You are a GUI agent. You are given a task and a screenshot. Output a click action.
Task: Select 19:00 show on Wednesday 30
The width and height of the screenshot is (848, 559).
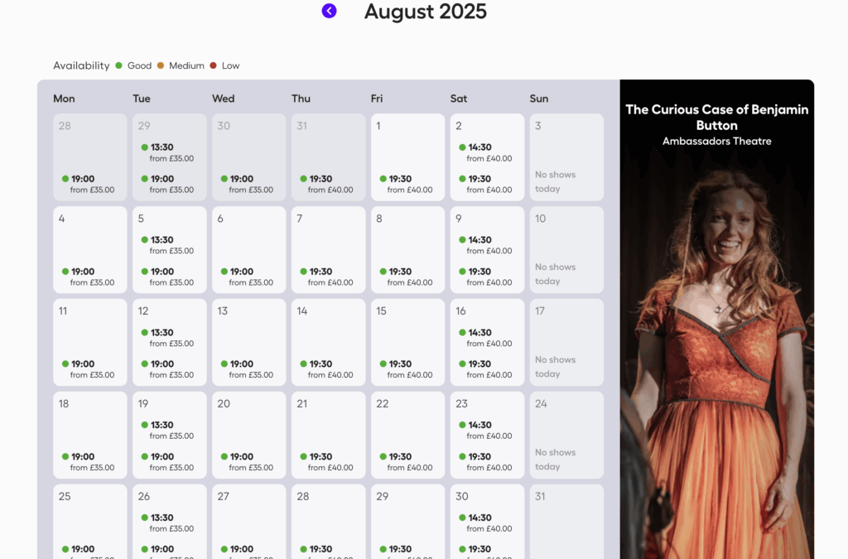click(x=247, y=184)
